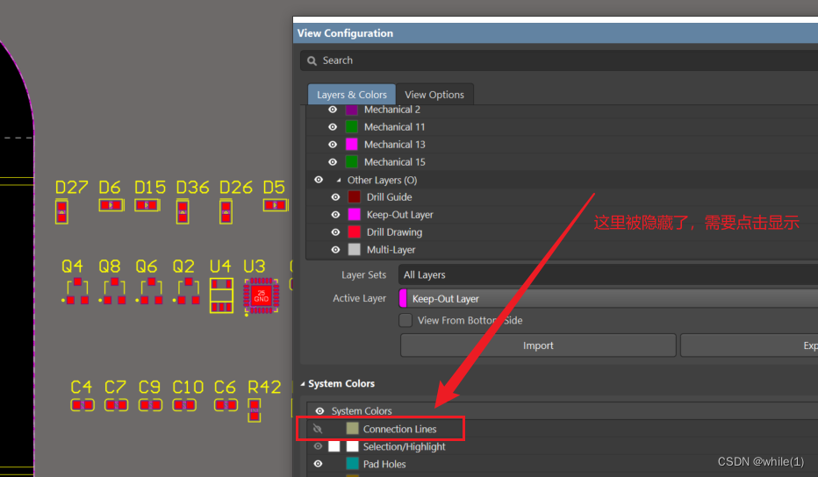Select the U3 chip footprint
The width and height of the screenshot is (818, 477).
(261, 295)
